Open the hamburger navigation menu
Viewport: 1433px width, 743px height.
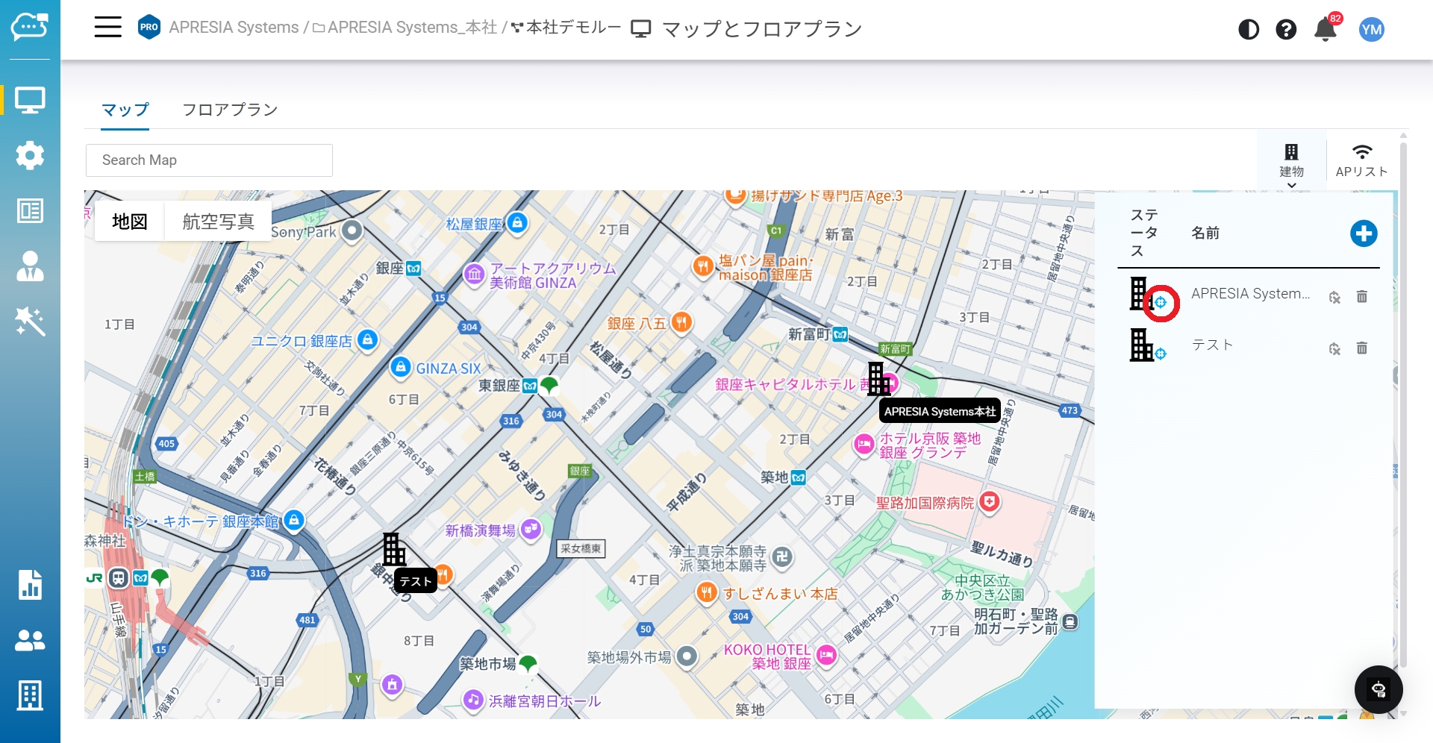tap(107, 28)
